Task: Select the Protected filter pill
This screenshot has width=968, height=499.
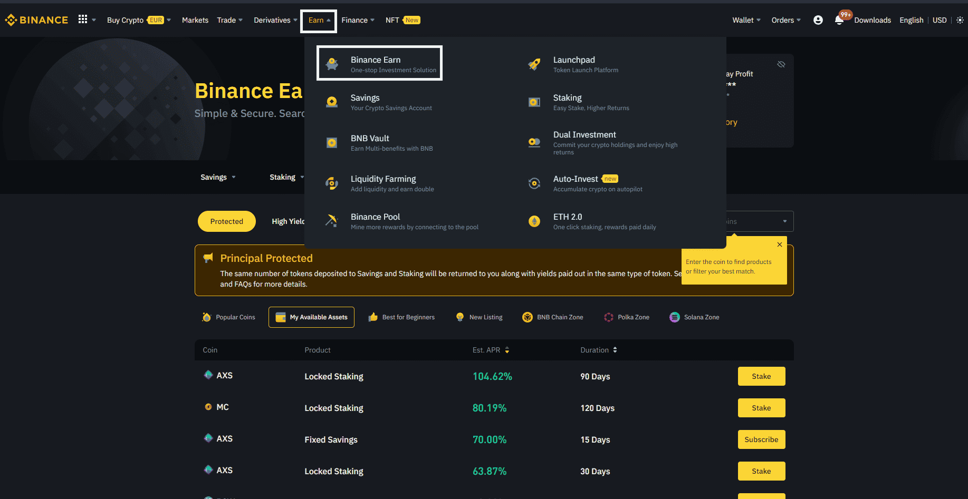Action: pos(226,221)
